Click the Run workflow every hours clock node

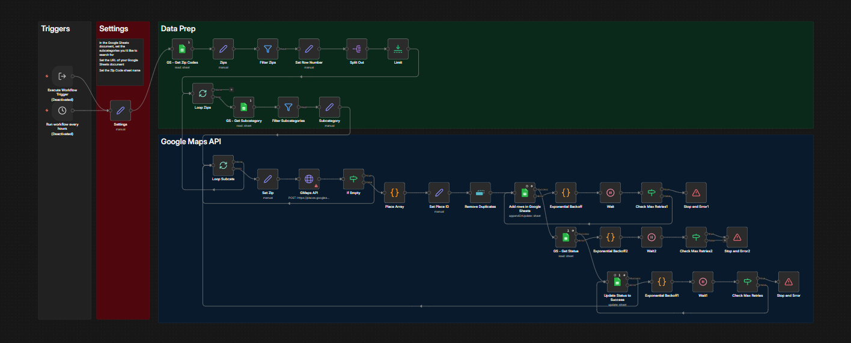[x=62, y=111]
